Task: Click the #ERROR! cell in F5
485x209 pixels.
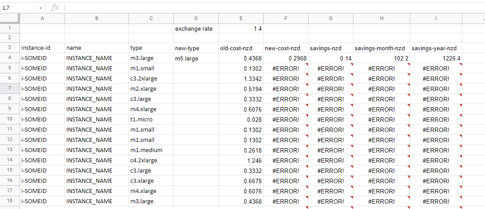Action: (285, 68)
